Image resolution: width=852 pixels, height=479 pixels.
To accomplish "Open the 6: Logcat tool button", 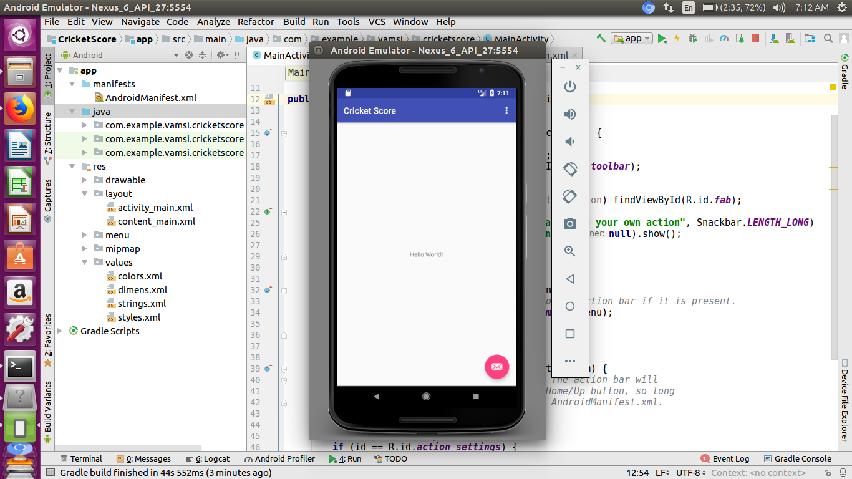I will pos(208,458).
